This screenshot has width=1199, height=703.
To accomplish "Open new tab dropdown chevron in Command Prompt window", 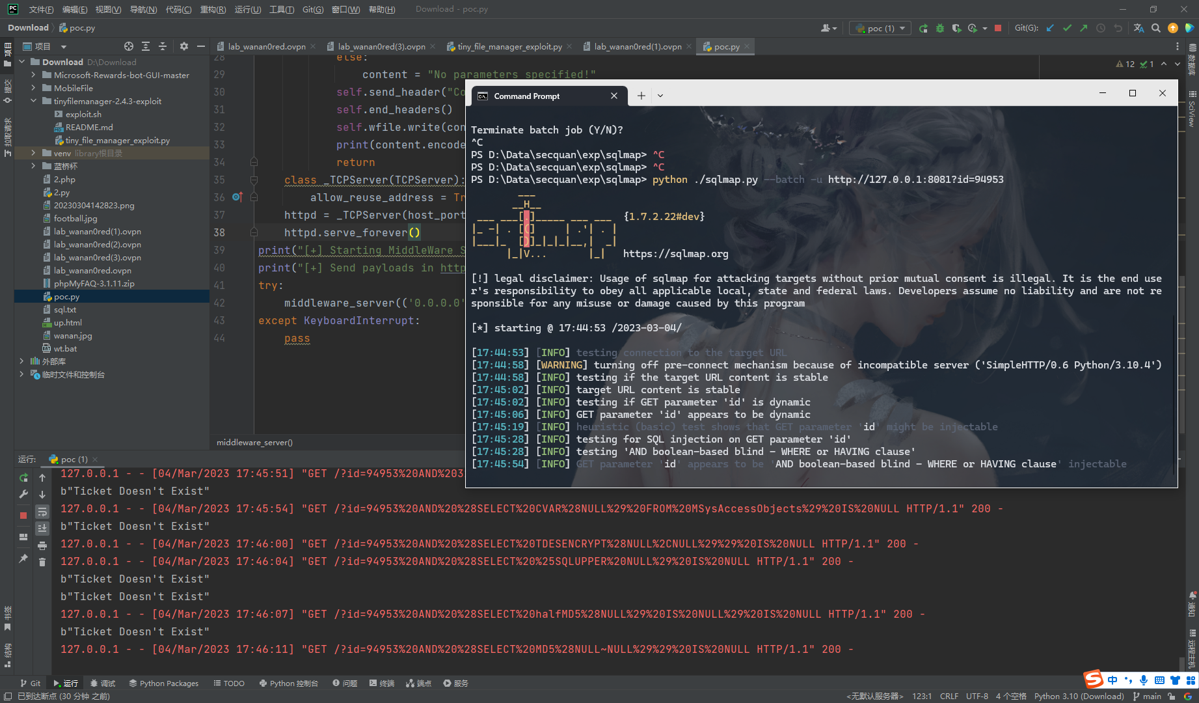I will (660, 96).
